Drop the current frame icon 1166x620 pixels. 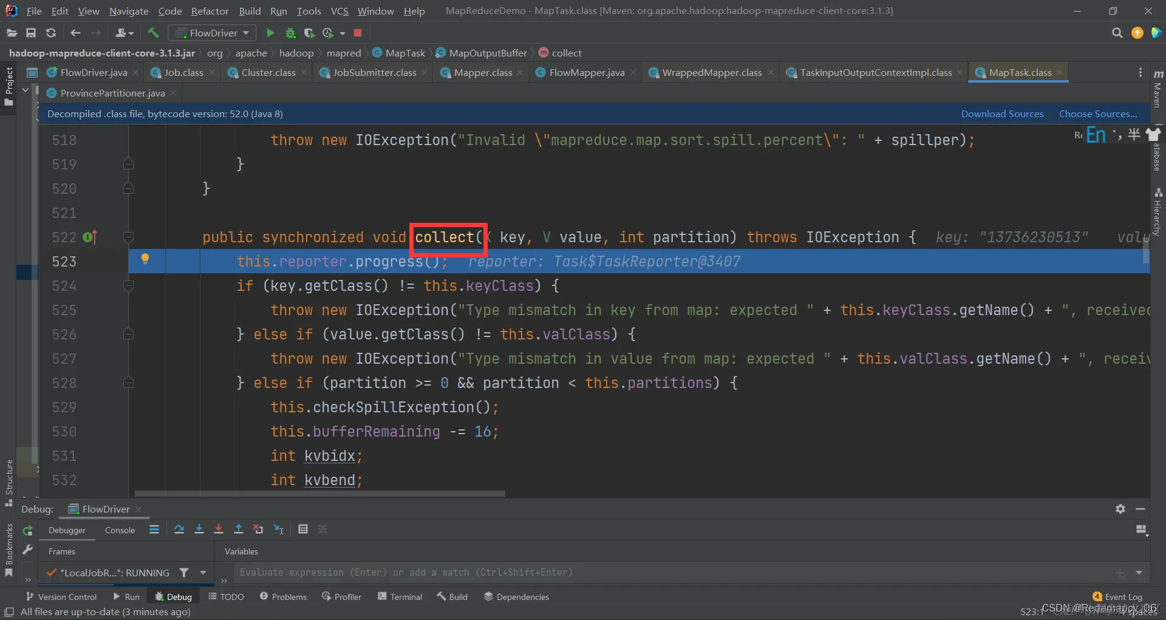258,530
